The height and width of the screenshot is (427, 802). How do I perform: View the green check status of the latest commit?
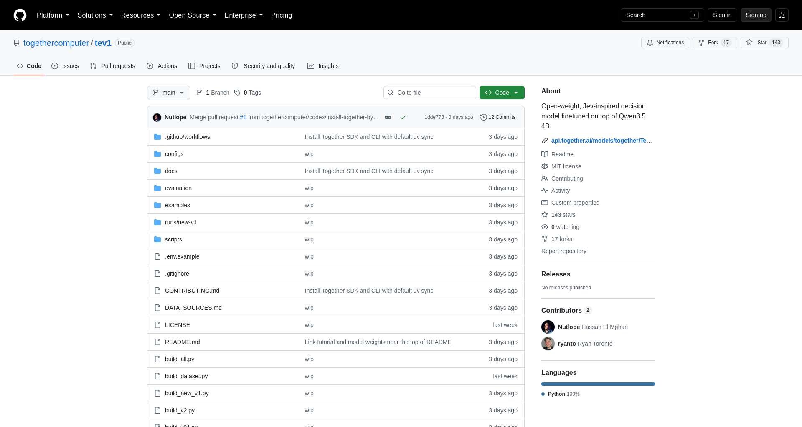[403, 117]
